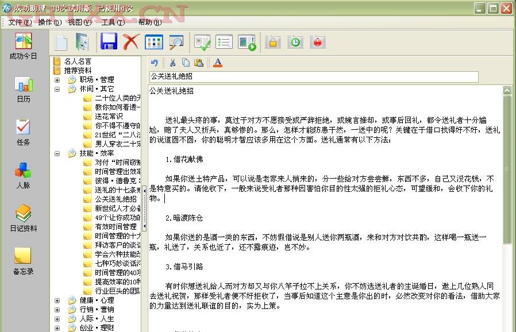Open the 人脉 contacts sidebar section

pyautogui.click(x=23, y=175)
